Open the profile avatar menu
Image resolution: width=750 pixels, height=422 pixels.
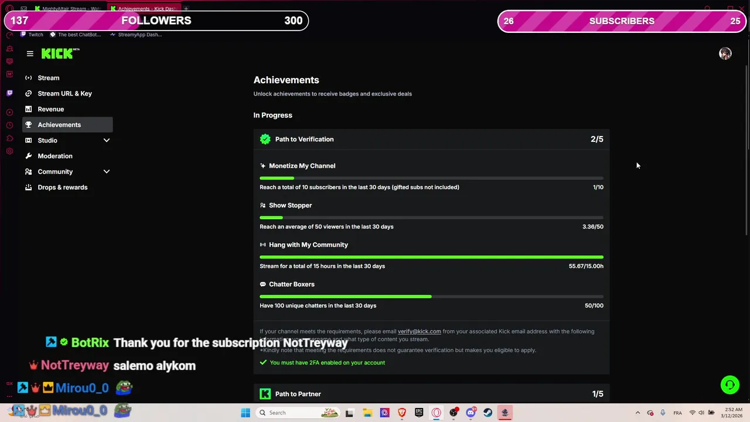coord(725,53)
